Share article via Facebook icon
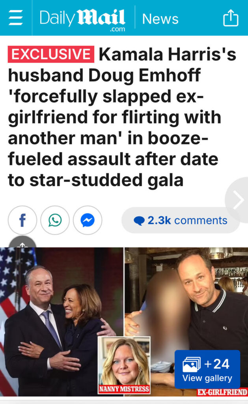Viewport: 248px width, 404px height. (x=22, y=220)
